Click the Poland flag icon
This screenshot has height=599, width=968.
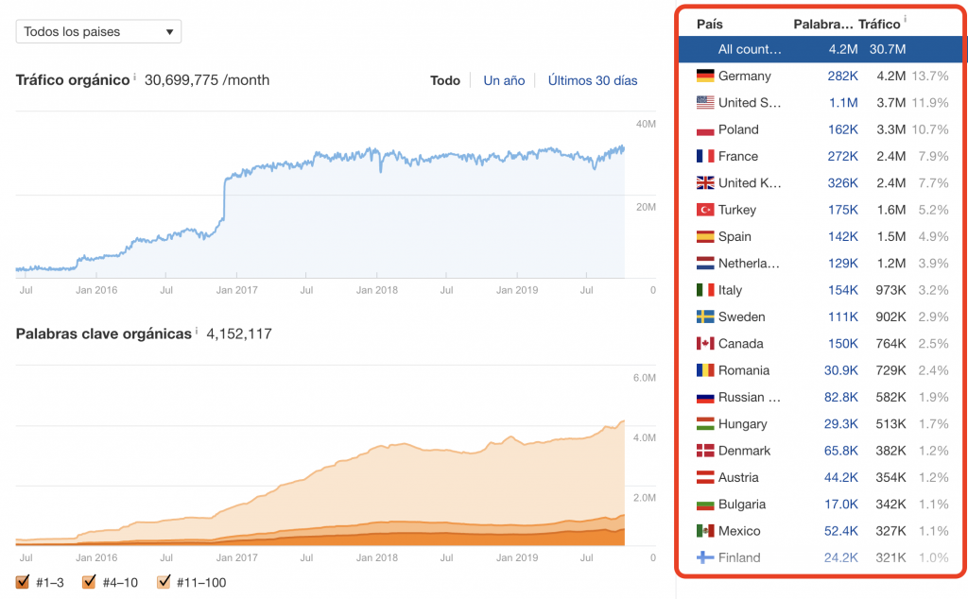click(704, 129)
